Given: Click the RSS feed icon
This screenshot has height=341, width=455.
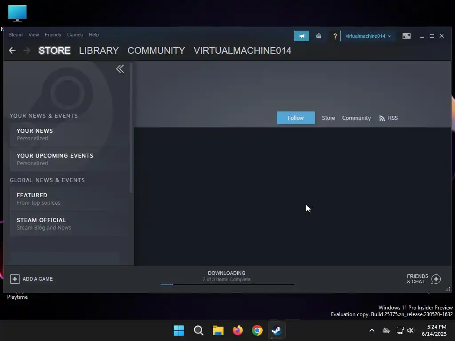Looking at the screenshot, I should tap(382, 118).
